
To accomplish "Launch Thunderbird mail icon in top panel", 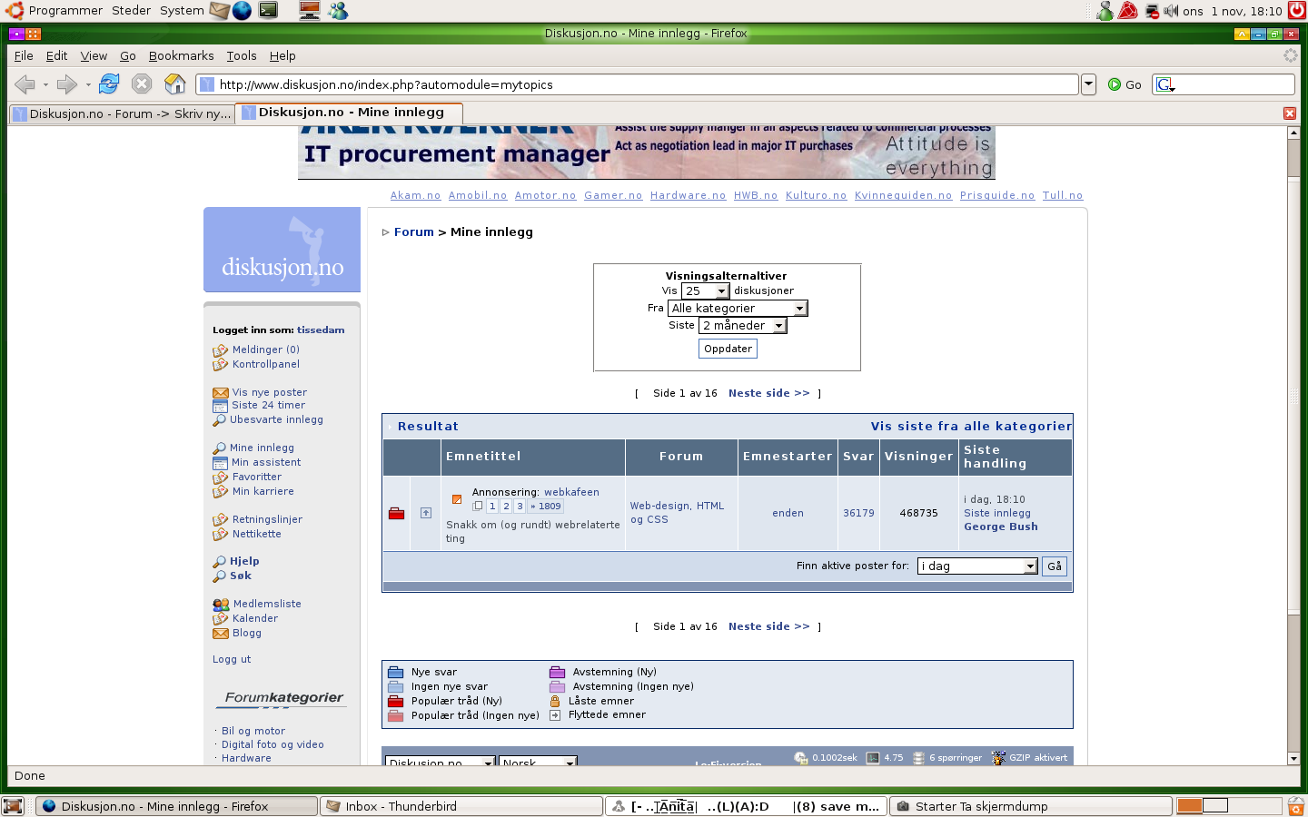I will pos(219,11).
